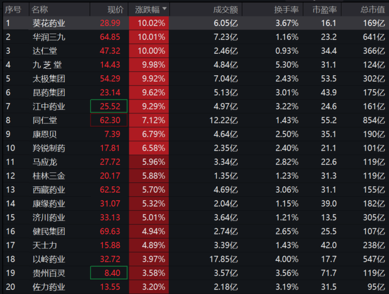Open the 济川药业 stock entry
389x294 pixels.
click(x=49, y=218)
